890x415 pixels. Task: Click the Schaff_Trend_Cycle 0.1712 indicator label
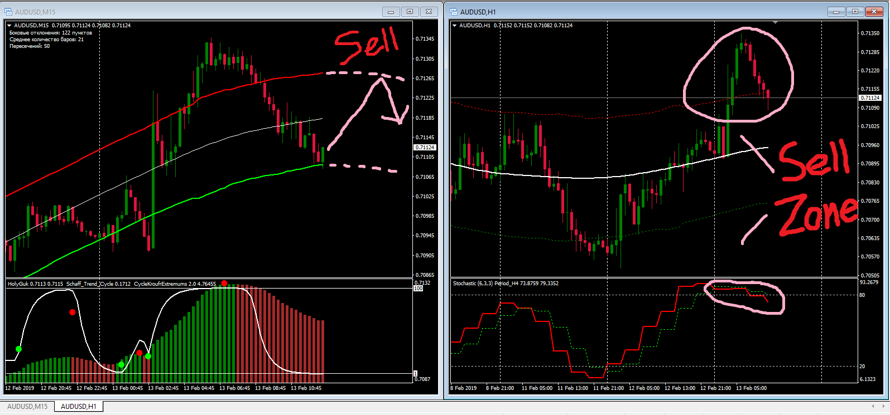tap(99, 284)
